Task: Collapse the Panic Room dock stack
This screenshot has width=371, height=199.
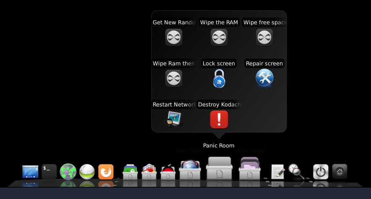Action: (x=219, y=168)
